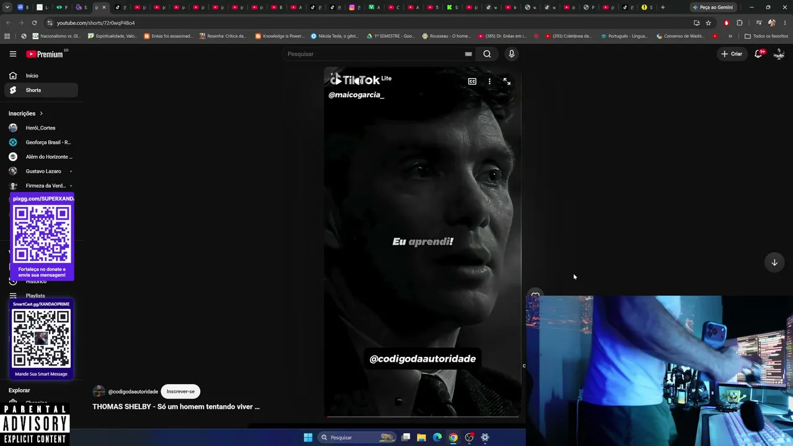Subscribe with the Inscrever-se button

pyautogui.click(x=180, y=391)
